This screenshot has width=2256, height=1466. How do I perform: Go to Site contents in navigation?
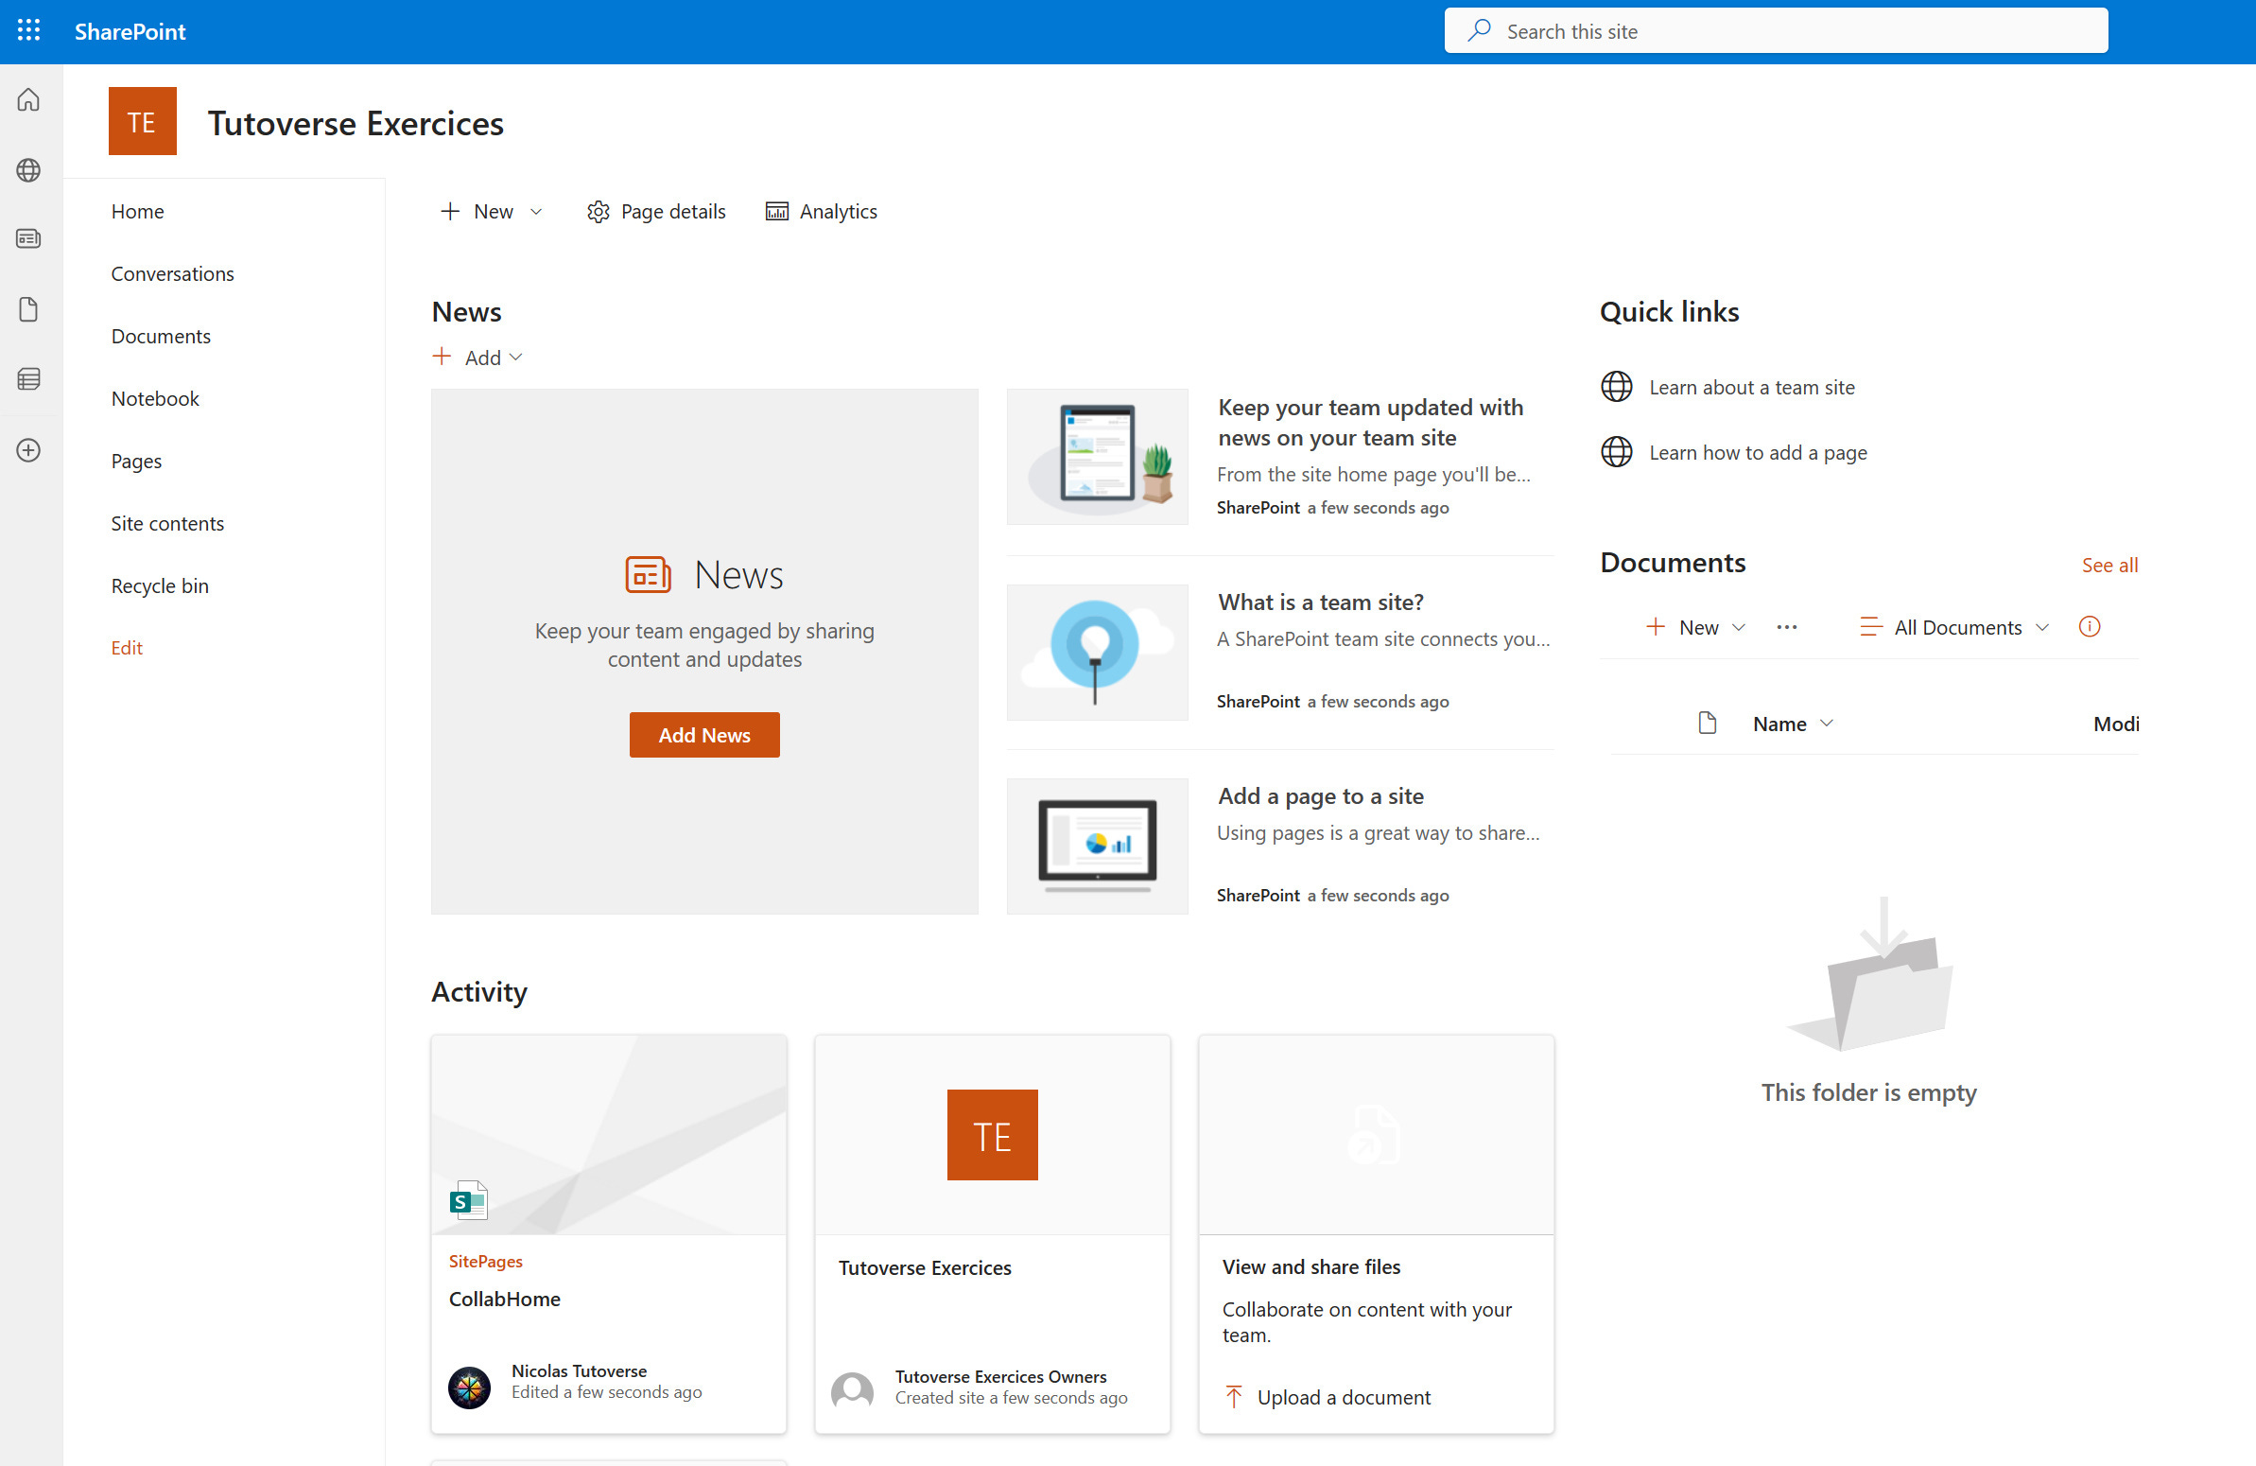[167, 523]
